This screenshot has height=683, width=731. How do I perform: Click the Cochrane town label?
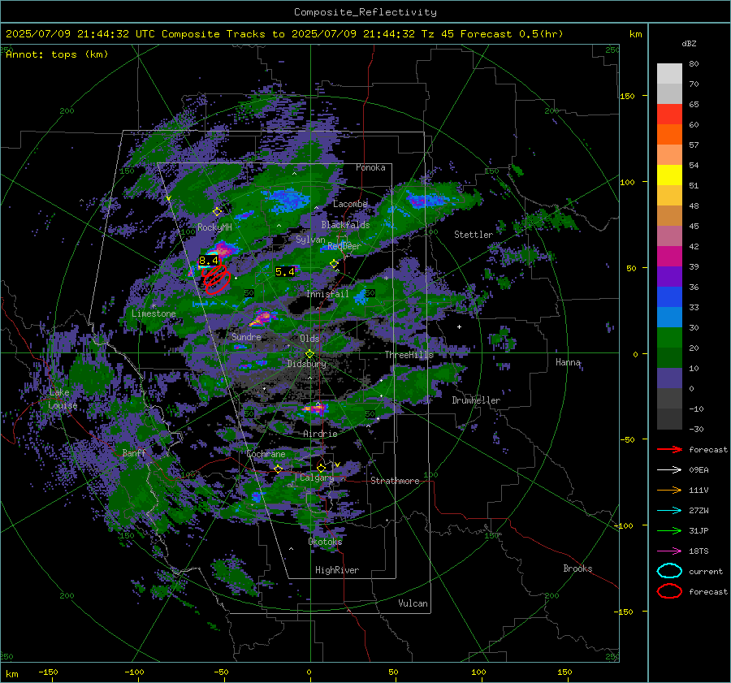point(266,454)
